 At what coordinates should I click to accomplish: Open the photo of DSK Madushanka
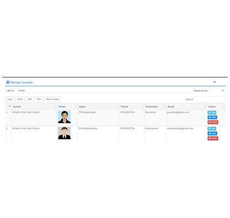64,133
